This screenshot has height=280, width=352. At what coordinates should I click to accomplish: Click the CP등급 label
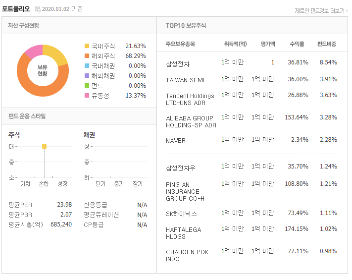click(x=94, y=224)
